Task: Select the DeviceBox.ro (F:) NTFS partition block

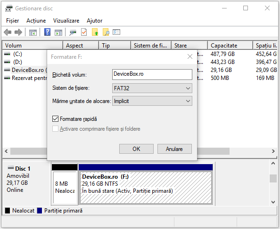Action: click(146, 187)
